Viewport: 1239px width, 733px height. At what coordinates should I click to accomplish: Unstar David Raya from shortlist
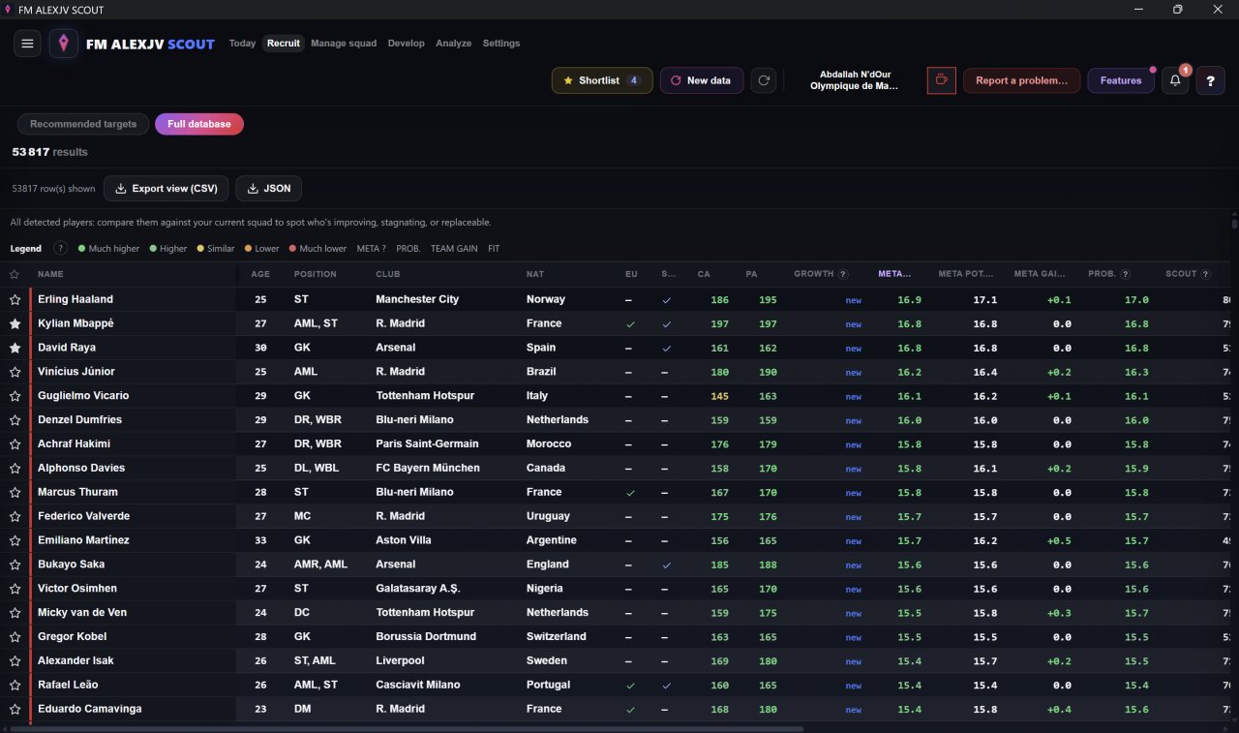point(15,348)
